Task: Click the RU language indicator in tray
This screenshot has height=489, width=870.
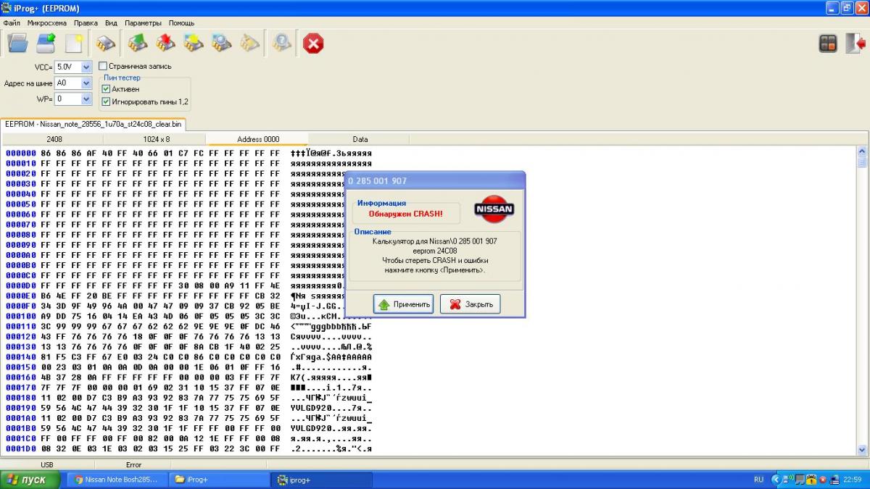Action: pos(758,480)
